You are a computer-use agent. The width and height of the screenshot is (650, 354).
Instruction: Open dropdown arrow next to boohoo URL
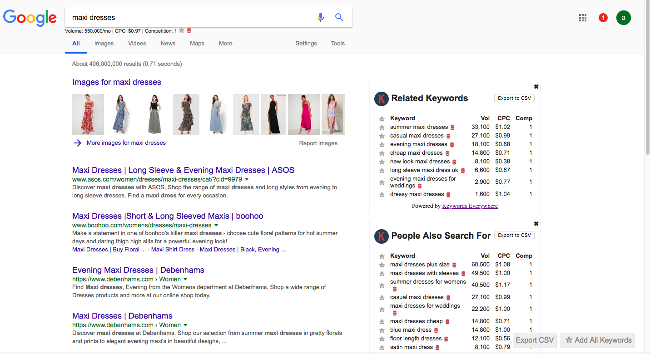216,226
